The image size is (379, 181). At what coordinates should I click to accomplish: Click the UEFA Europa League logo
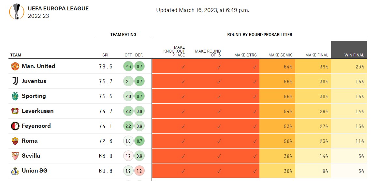pyautogui.click(x=16, y=12)
